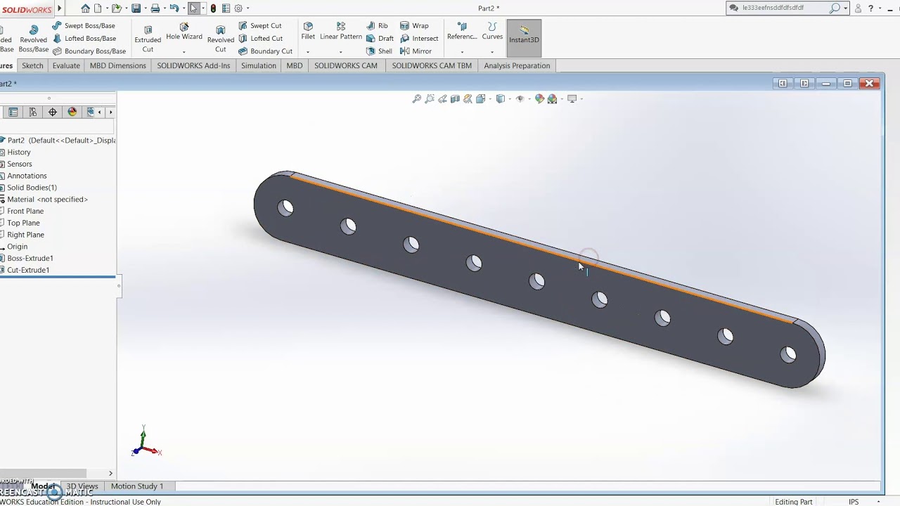Click the search commands input field
Image resolution: width=900 pixels, height=506 pixels.
(783, 8)
